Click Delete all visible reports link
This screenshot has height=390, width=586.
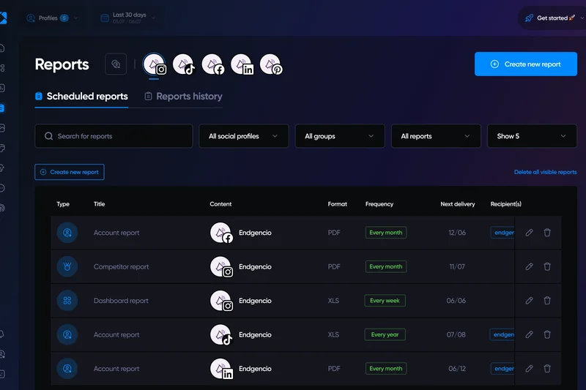pos(545,172)
